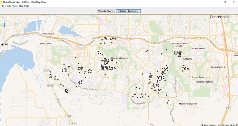Open the Tiles menu
This screenshot has height=126, width=238.
[21, 6]
